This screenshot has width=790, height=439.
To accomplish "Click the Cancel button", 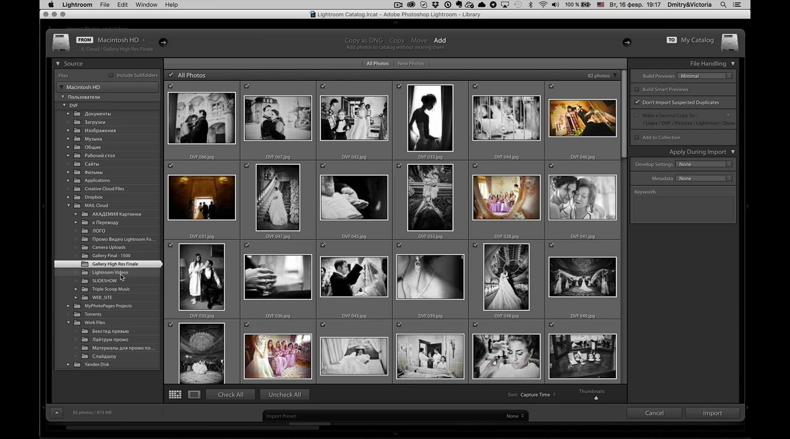I will [x=654, y=413].
